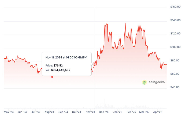Click the $160.00 price axis label
Viewport: 185px width, 114px height.
tap(175, 7)
